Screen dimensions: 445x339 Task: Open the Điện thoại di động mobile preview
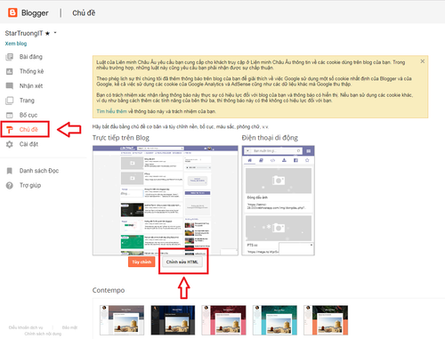(278, 200)
